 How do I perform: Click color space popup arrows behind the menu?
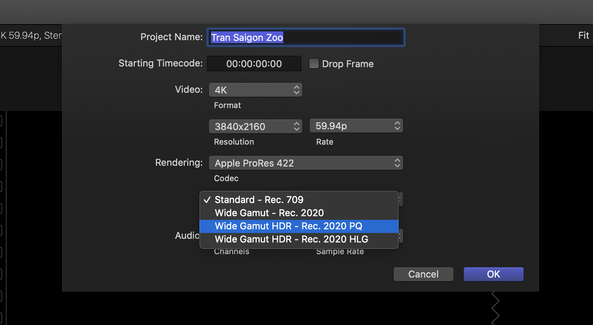tap(401, 200)
